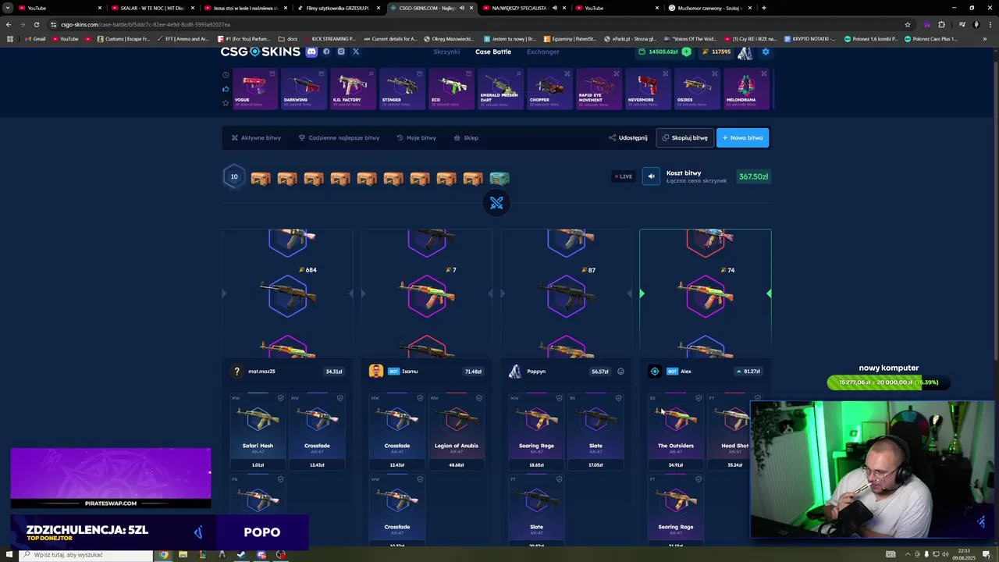Open the Facebook icon in header
The height and width of the screenshot is (562, 999).
click(326, 52)
